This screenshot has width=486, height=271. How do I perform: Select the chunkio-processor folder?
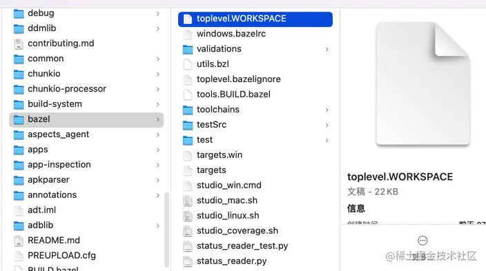click(x=86, y=89)
